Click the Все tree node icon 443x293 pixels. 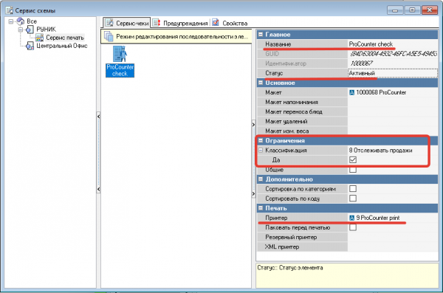click(21, 21)
